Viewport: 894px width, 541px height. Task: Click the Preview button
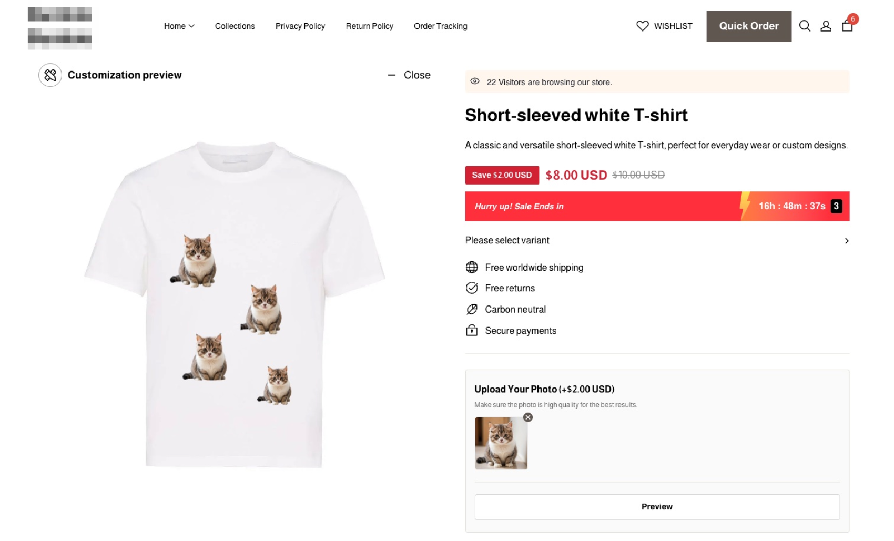[x=657, y=507]
